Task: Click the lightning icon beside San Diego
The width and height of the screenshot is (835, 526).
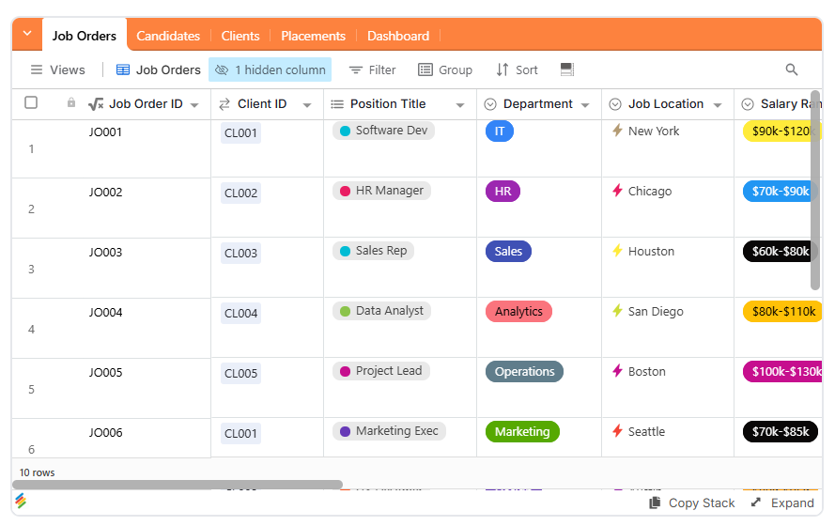Action: tap(617, 310)
